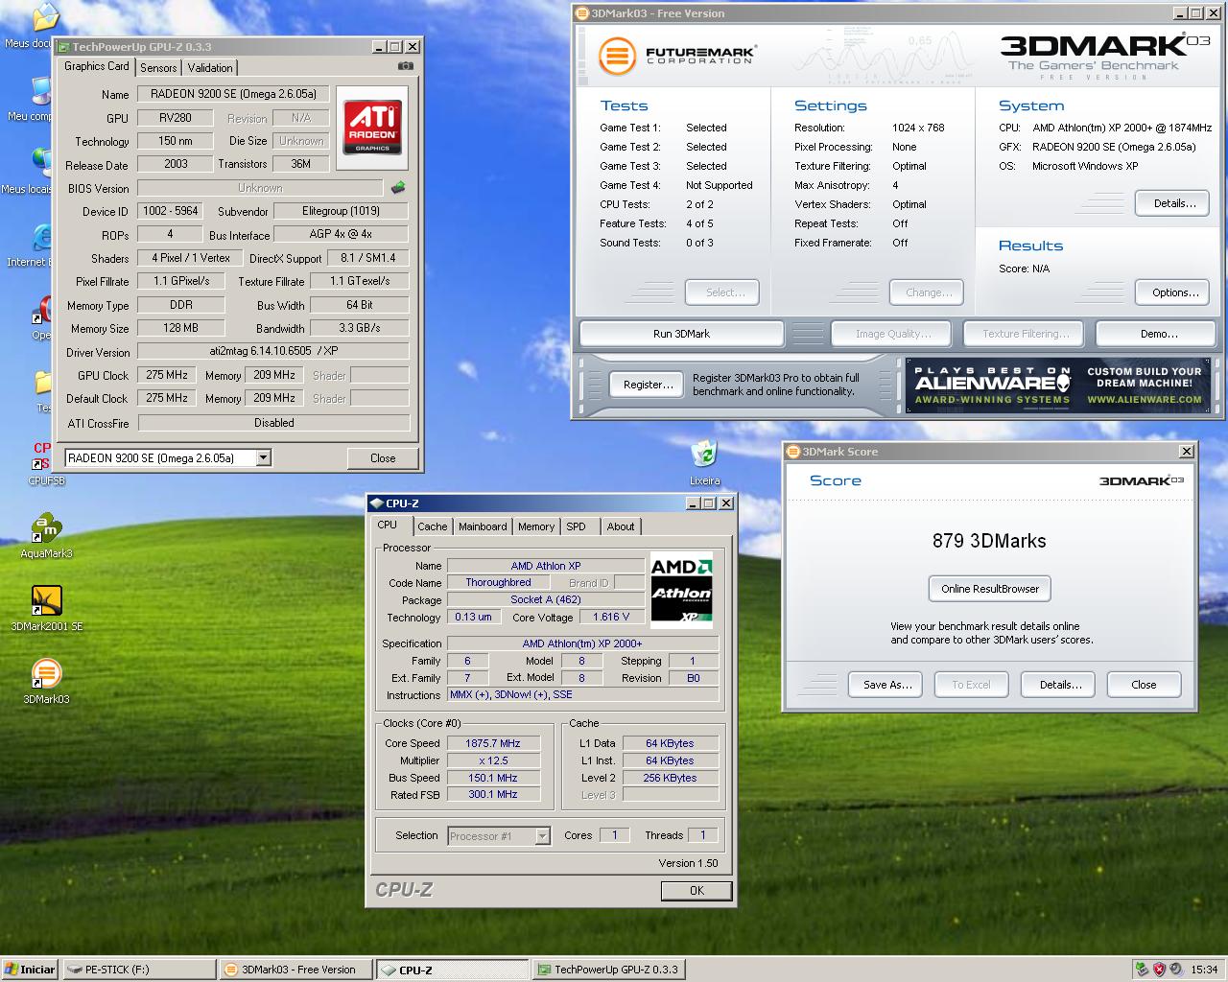
Task: Open the Cache tab in CPU-Z
Action: pos(433,526)
